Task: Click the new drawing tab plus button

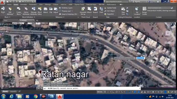Action: coord(37,21)
